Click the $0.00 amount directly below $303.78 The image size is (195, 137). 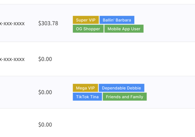click(x=45, y=59)
